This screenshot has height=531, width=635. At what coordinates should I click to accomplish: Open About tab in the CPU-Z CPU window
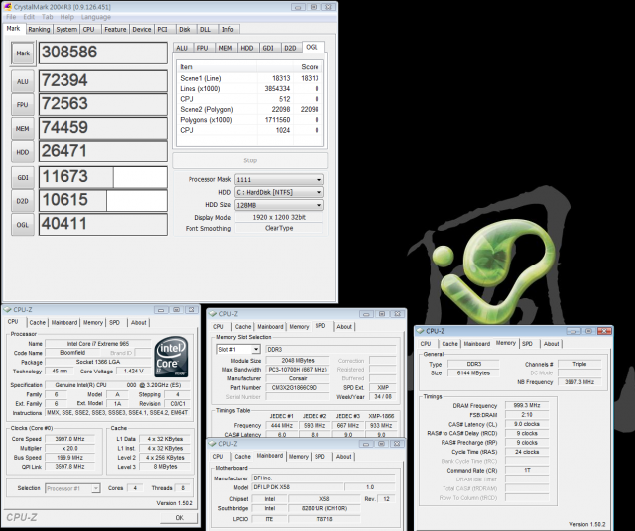click(x=139, y=322)
